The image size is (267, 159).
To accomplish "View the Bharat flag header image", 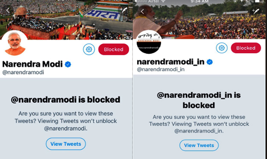I will click(66, 20).
